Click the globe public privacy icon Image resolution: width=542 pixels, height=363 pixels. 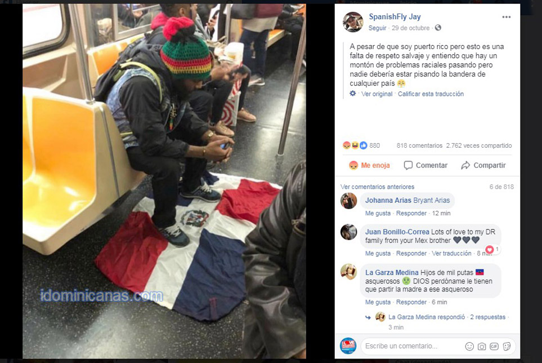(438, 28)
